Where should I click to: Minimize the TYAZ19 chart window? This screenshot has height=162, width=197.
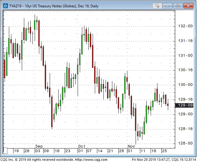point(167,6)
